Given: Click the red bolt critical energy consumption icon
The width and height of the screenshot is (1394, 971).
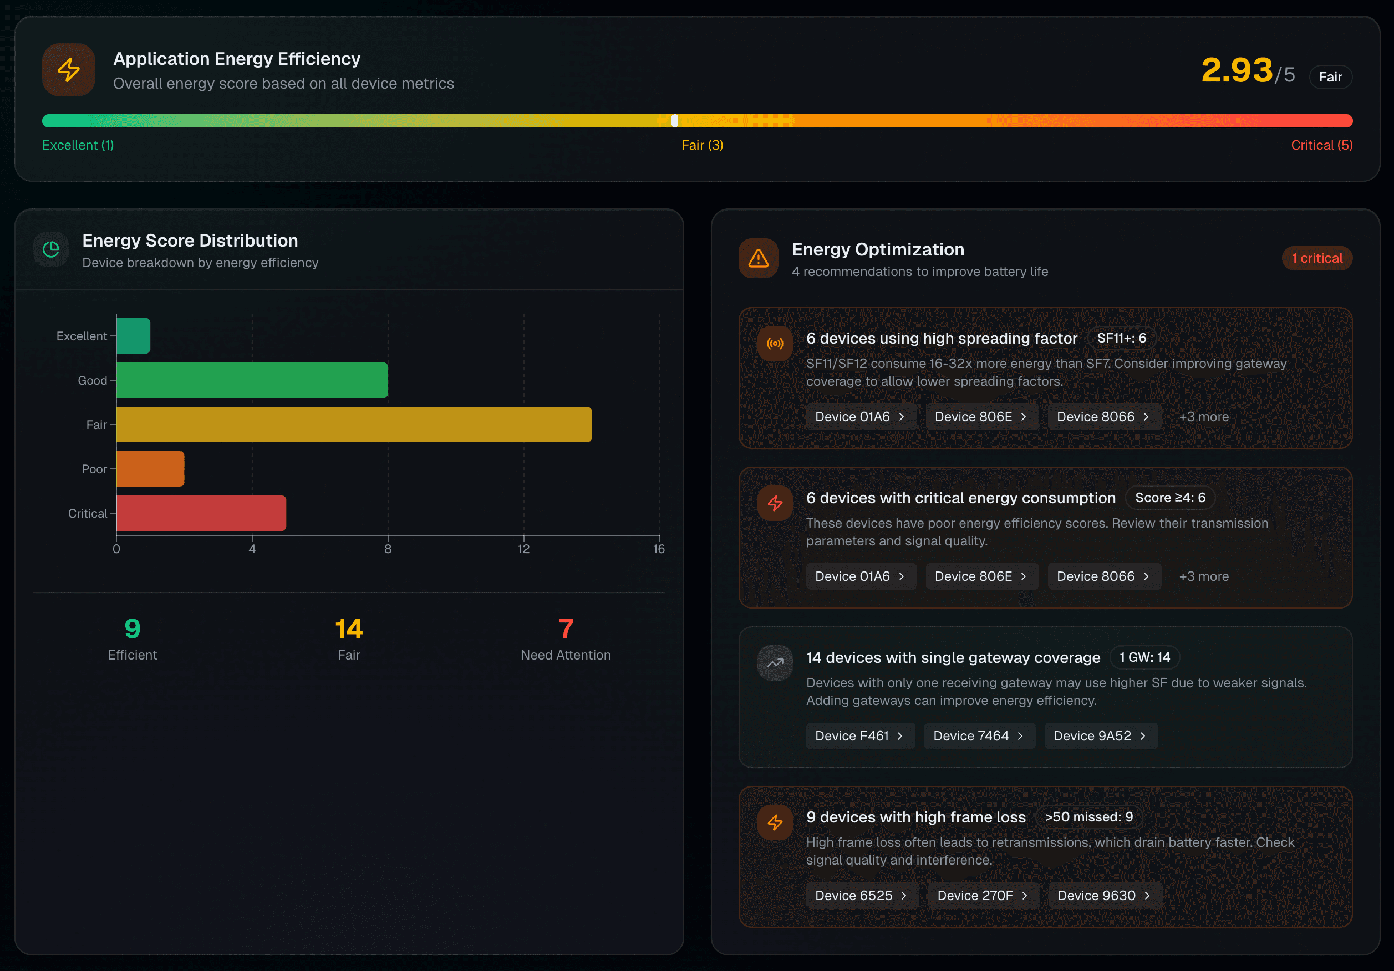Looking at the screenshot, I should [x=775, y=504].
